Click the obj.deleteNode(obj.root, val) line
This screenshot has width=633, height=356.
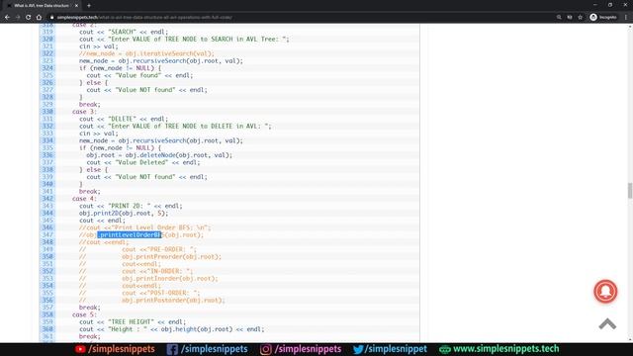click(159, 155)
